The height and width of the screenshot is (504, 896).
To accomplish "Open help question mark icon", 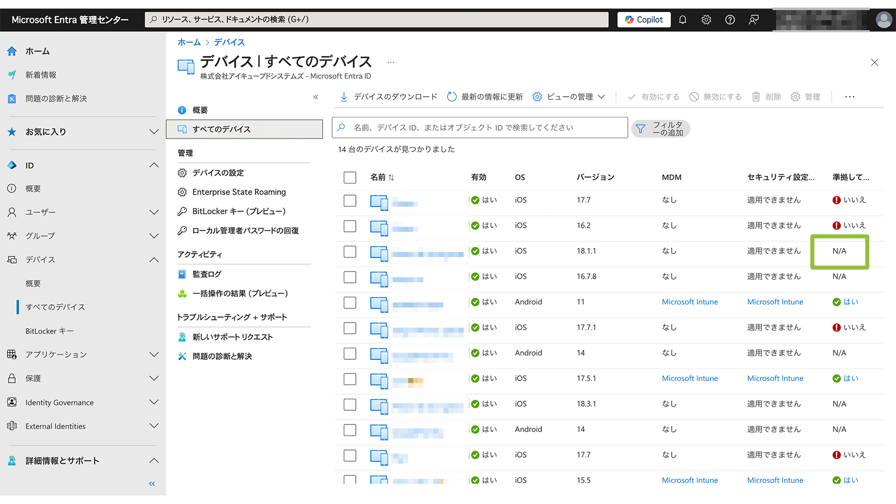I will click(x=730, y=20).
